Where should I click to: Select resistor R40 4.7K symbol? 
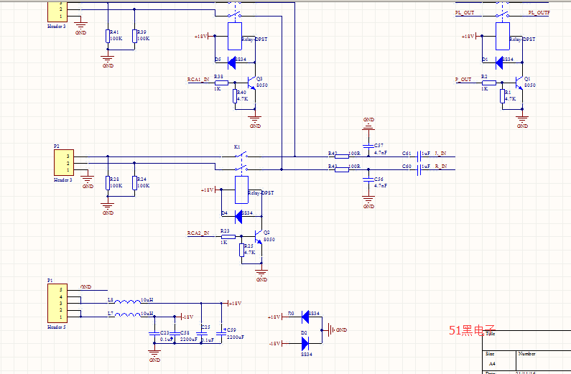pyautogui.click(x=235, y=96)
